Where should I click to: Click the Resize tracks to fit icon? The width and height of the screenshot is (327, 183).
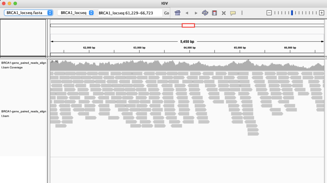(x=224, y=13)
